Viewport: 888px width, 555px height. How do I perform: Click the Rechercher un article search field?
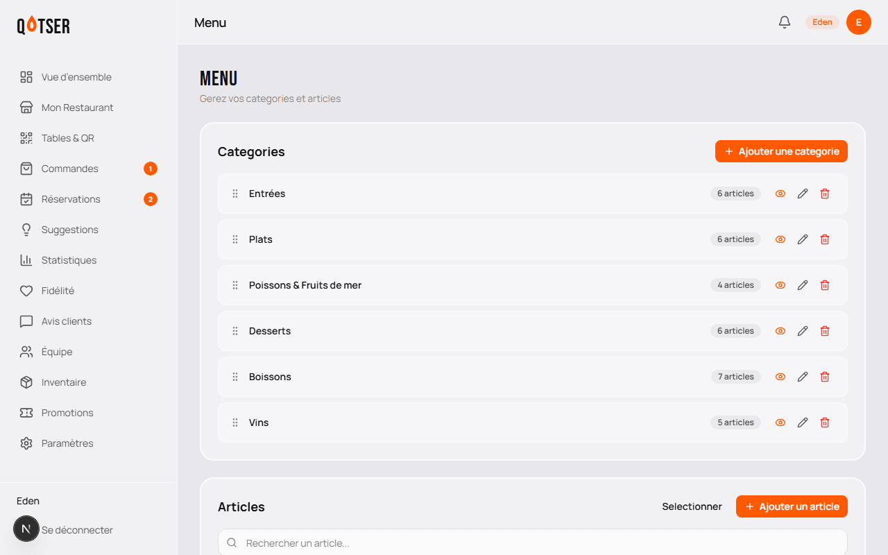click(x=533, y=543)
